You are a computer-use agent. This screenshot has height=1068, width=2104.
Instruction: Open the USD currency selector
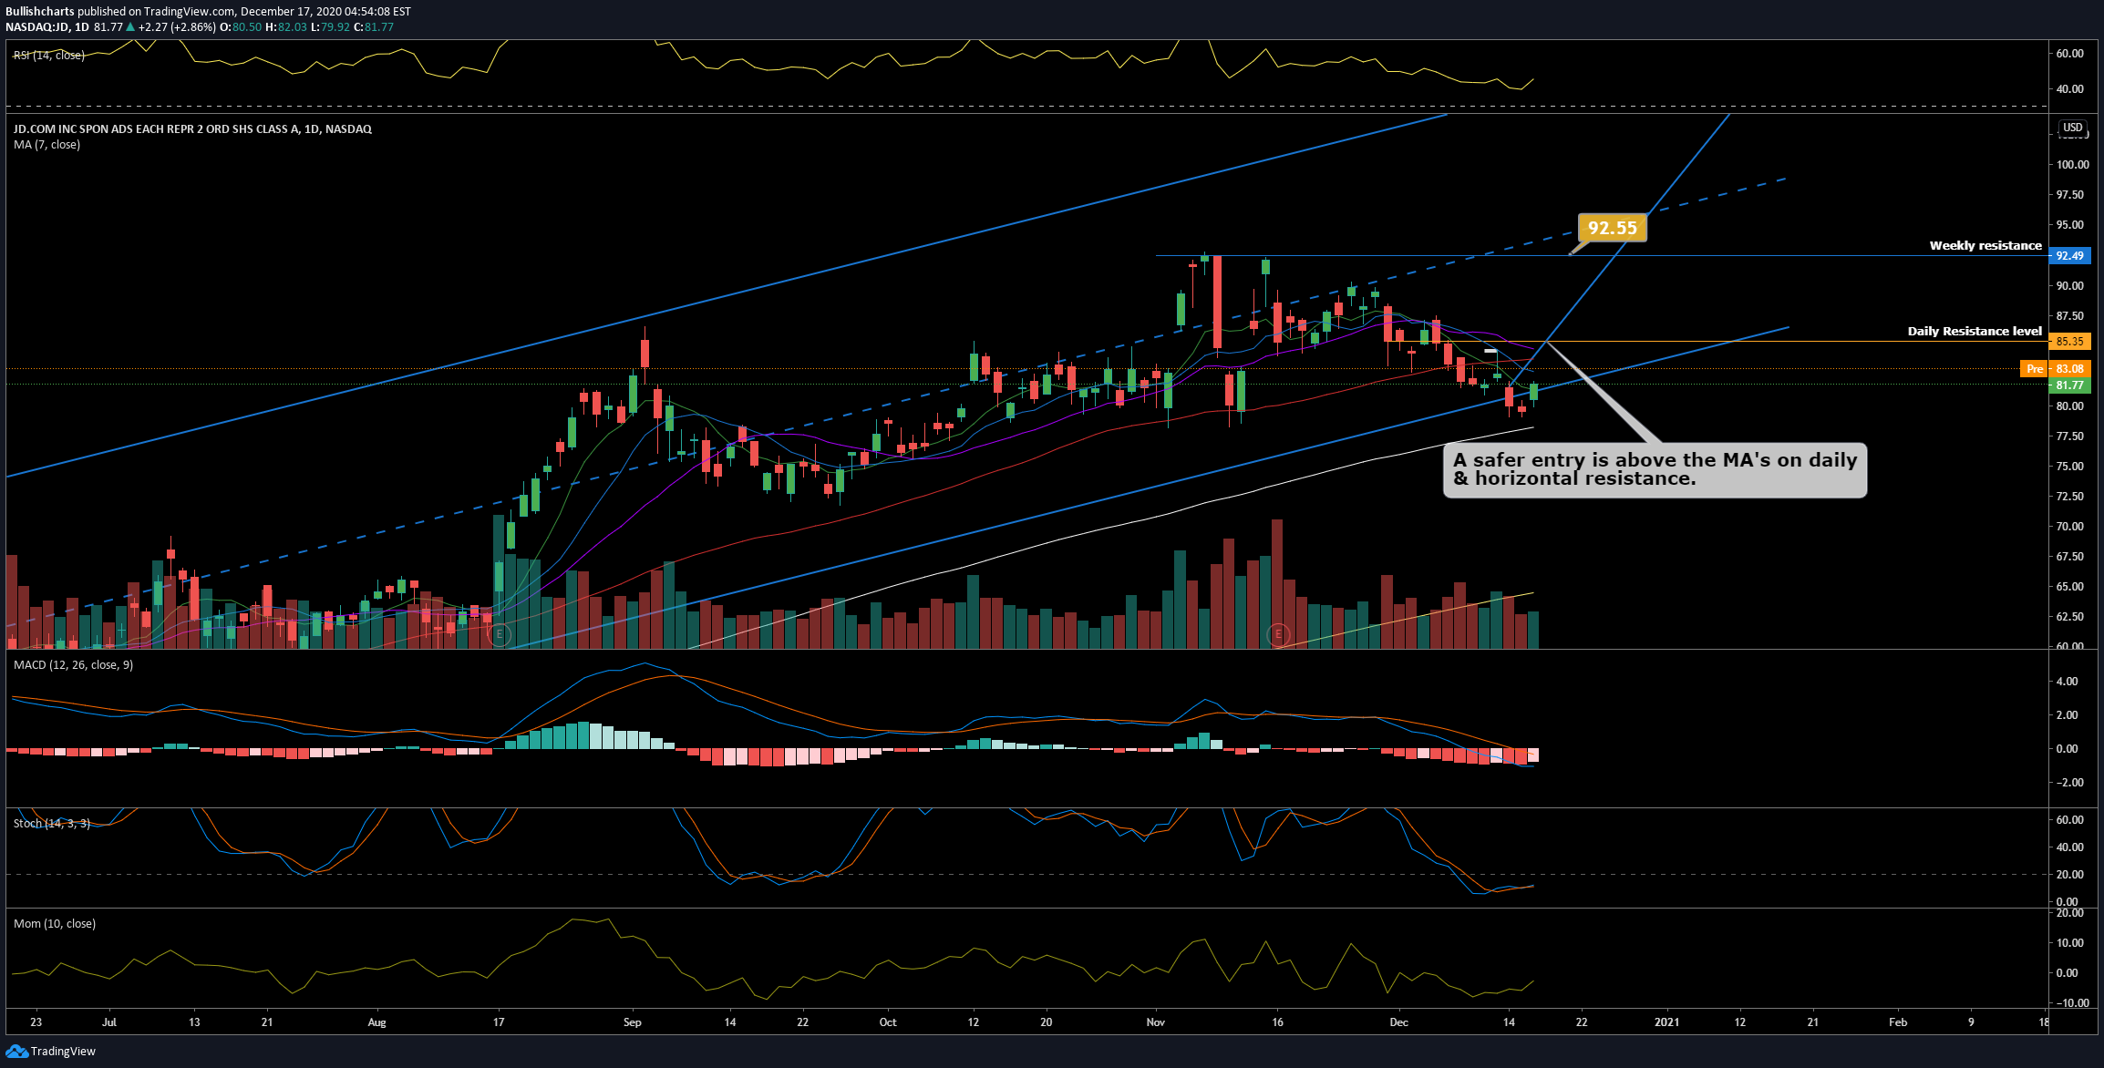2073,128
